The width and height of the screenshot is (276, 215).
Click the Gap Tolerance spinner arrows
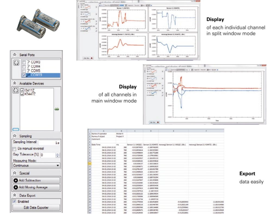(58, 155)
